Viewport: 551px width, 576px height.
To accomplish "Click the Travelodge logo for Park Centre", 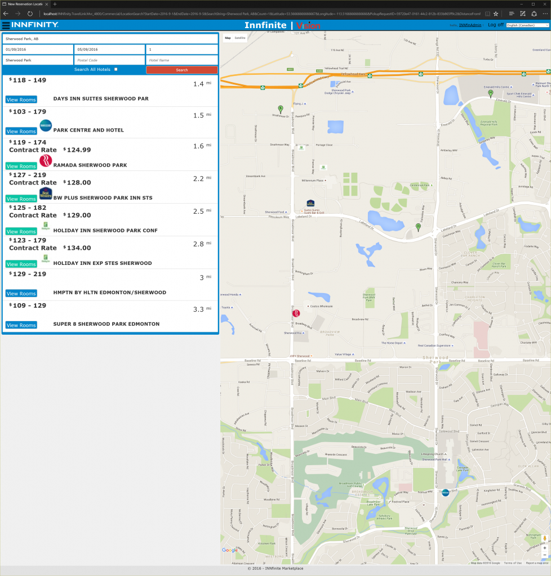I will 46,125.
